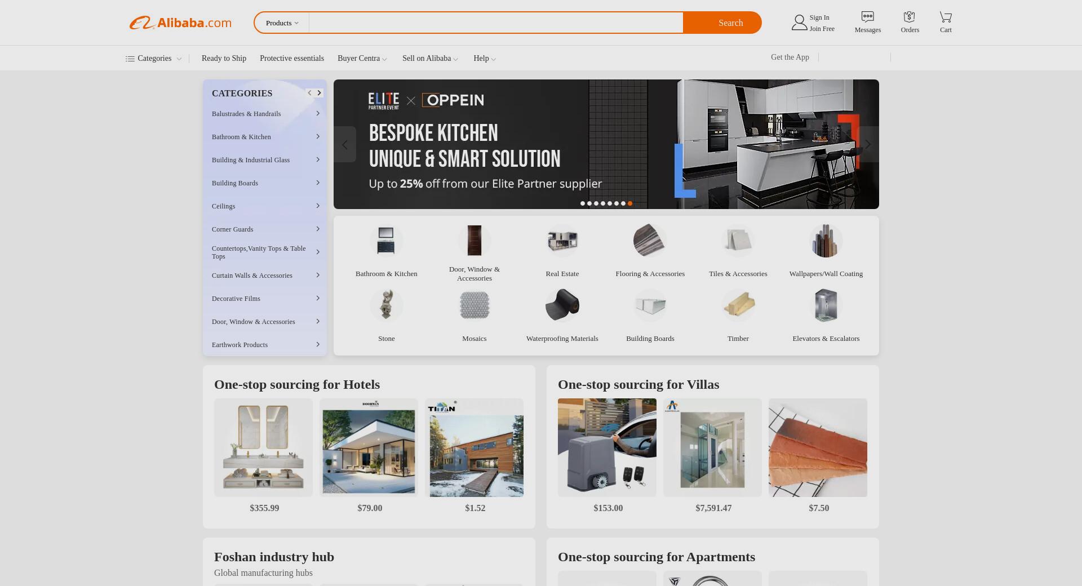Image resolution: width=1082 pixels, height=586 pixels.
Task: Open the Messages icon
Action: point(867,17)
